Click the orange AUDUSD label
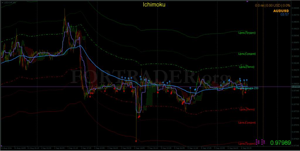The height and width of the screenshot is (151, 300). (x=281, y=11)
